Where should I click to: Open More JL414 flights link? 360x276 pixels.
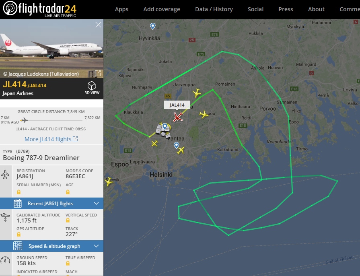[51, 139]
